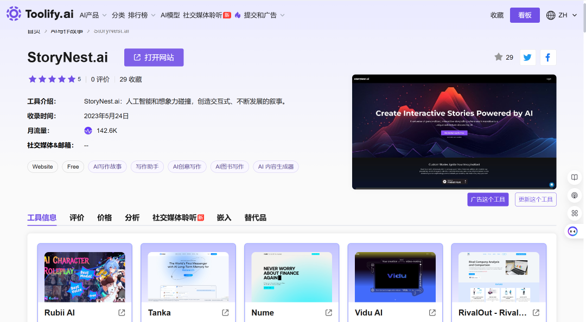Click the five-star rating stars
Viewport: 586px width, 322px height.
point(52,79)
